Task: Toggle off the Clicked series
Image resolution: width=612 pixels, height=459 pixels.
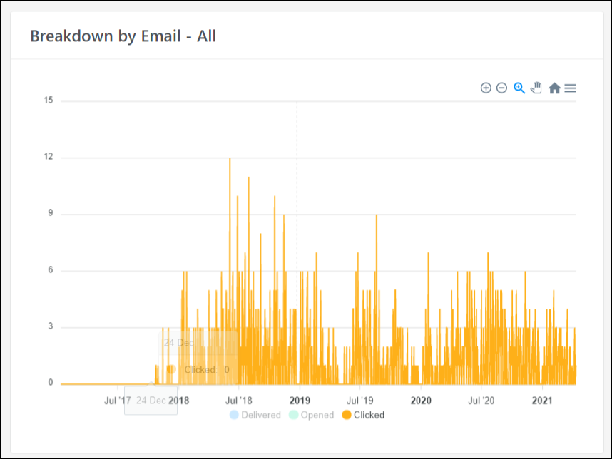Action: point(367,415)
